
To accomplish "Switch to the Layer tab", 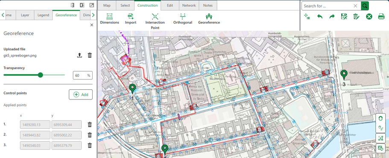I will point(25,15).
